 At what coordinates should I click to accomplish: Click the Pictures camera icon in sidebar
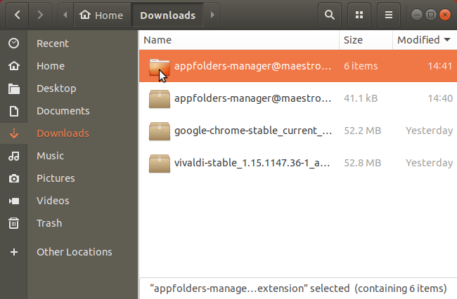pos(13,178)
